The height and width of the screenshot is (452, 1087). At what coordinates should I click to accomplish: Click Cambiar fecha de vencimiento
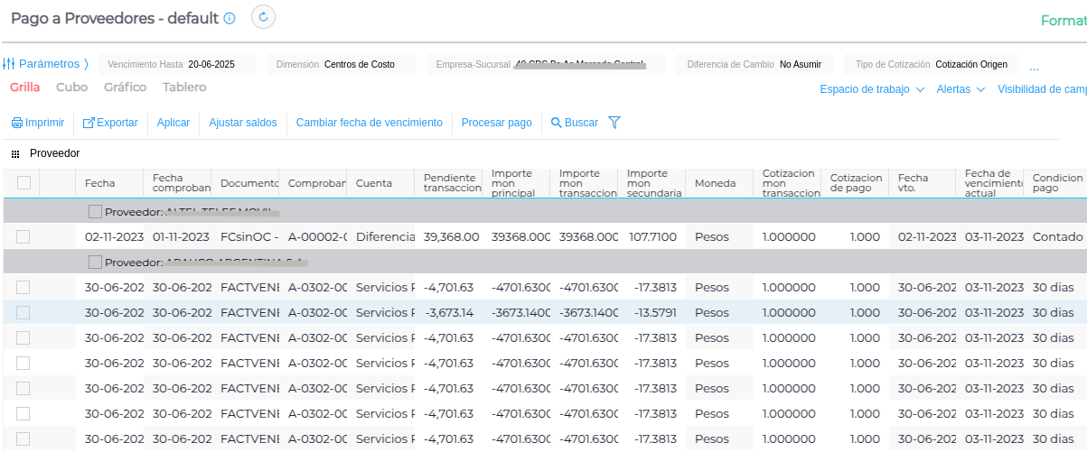pyautogui.click(x=369, y=123)
